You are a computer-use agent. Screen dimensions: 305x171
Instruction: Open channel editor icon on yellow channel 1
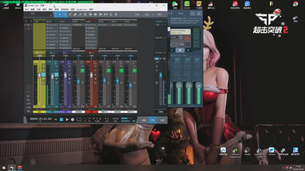click(43, 107)
